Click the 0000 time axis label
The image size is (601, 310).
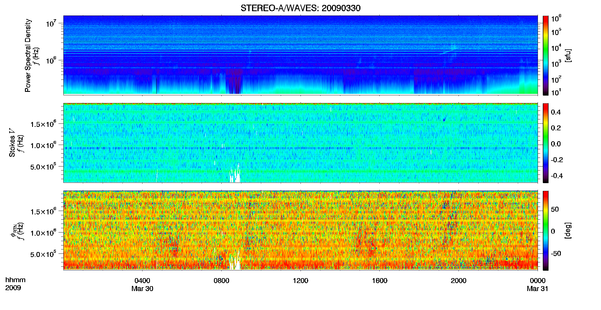pyautogui.click(x=538, y=280)
